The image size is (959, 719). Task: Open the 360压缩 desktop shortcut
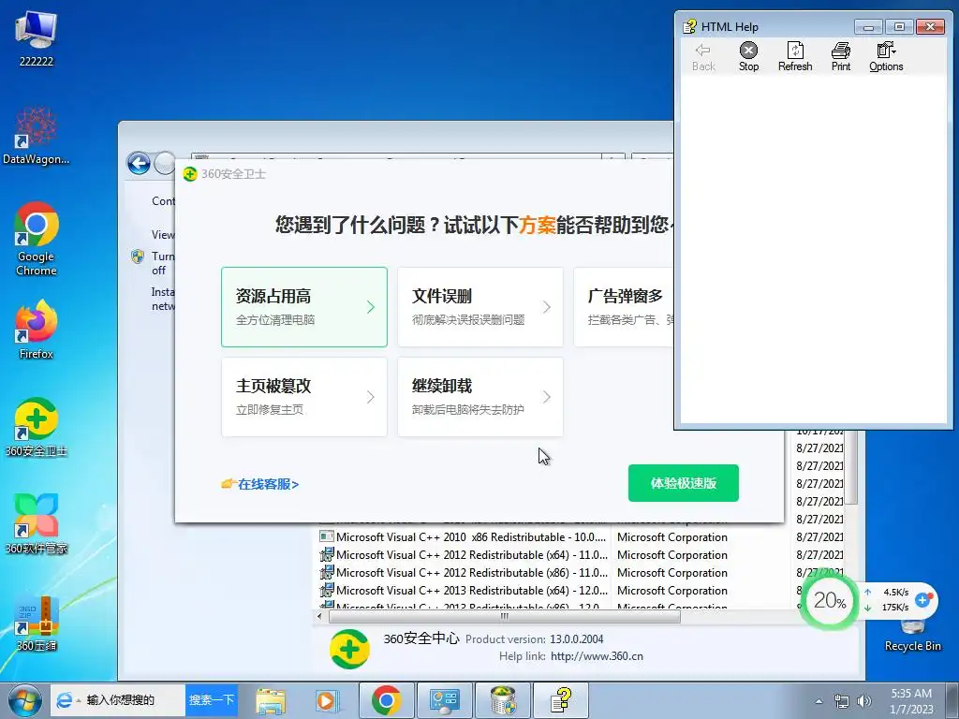pos(37,623)
